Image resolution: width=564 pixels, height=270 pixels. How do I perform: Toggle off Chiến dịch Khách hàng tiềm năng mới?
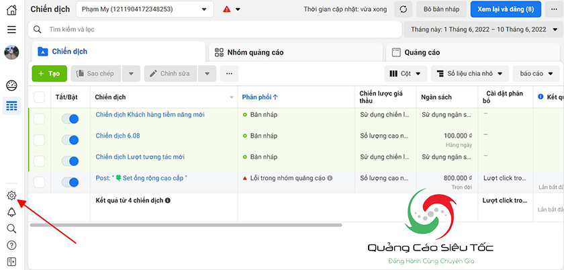click(x=70, y=119)
